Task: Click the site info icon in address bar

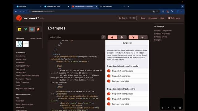Action: tap(29, 11)
